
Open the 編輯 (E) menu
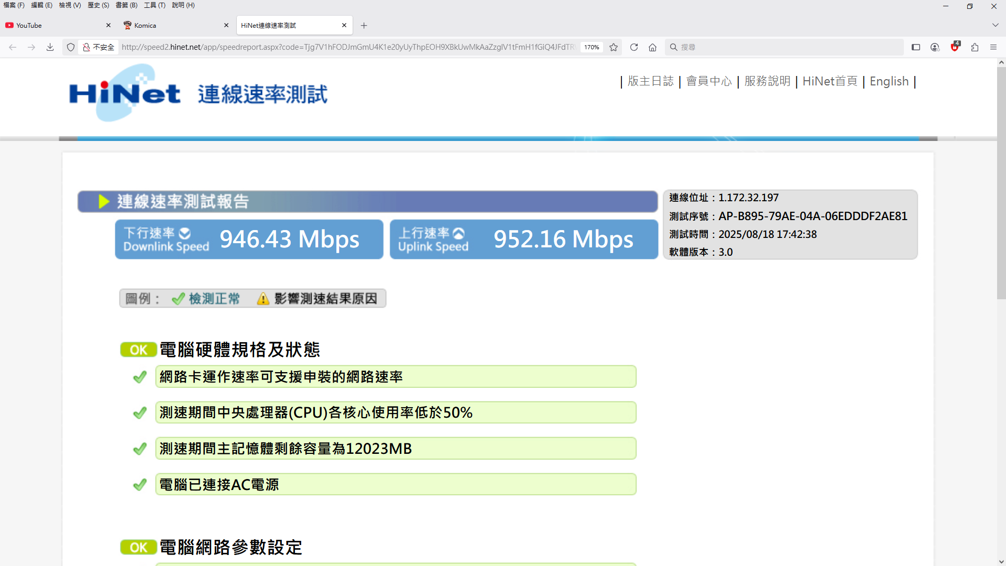click(x=42, y=5)
